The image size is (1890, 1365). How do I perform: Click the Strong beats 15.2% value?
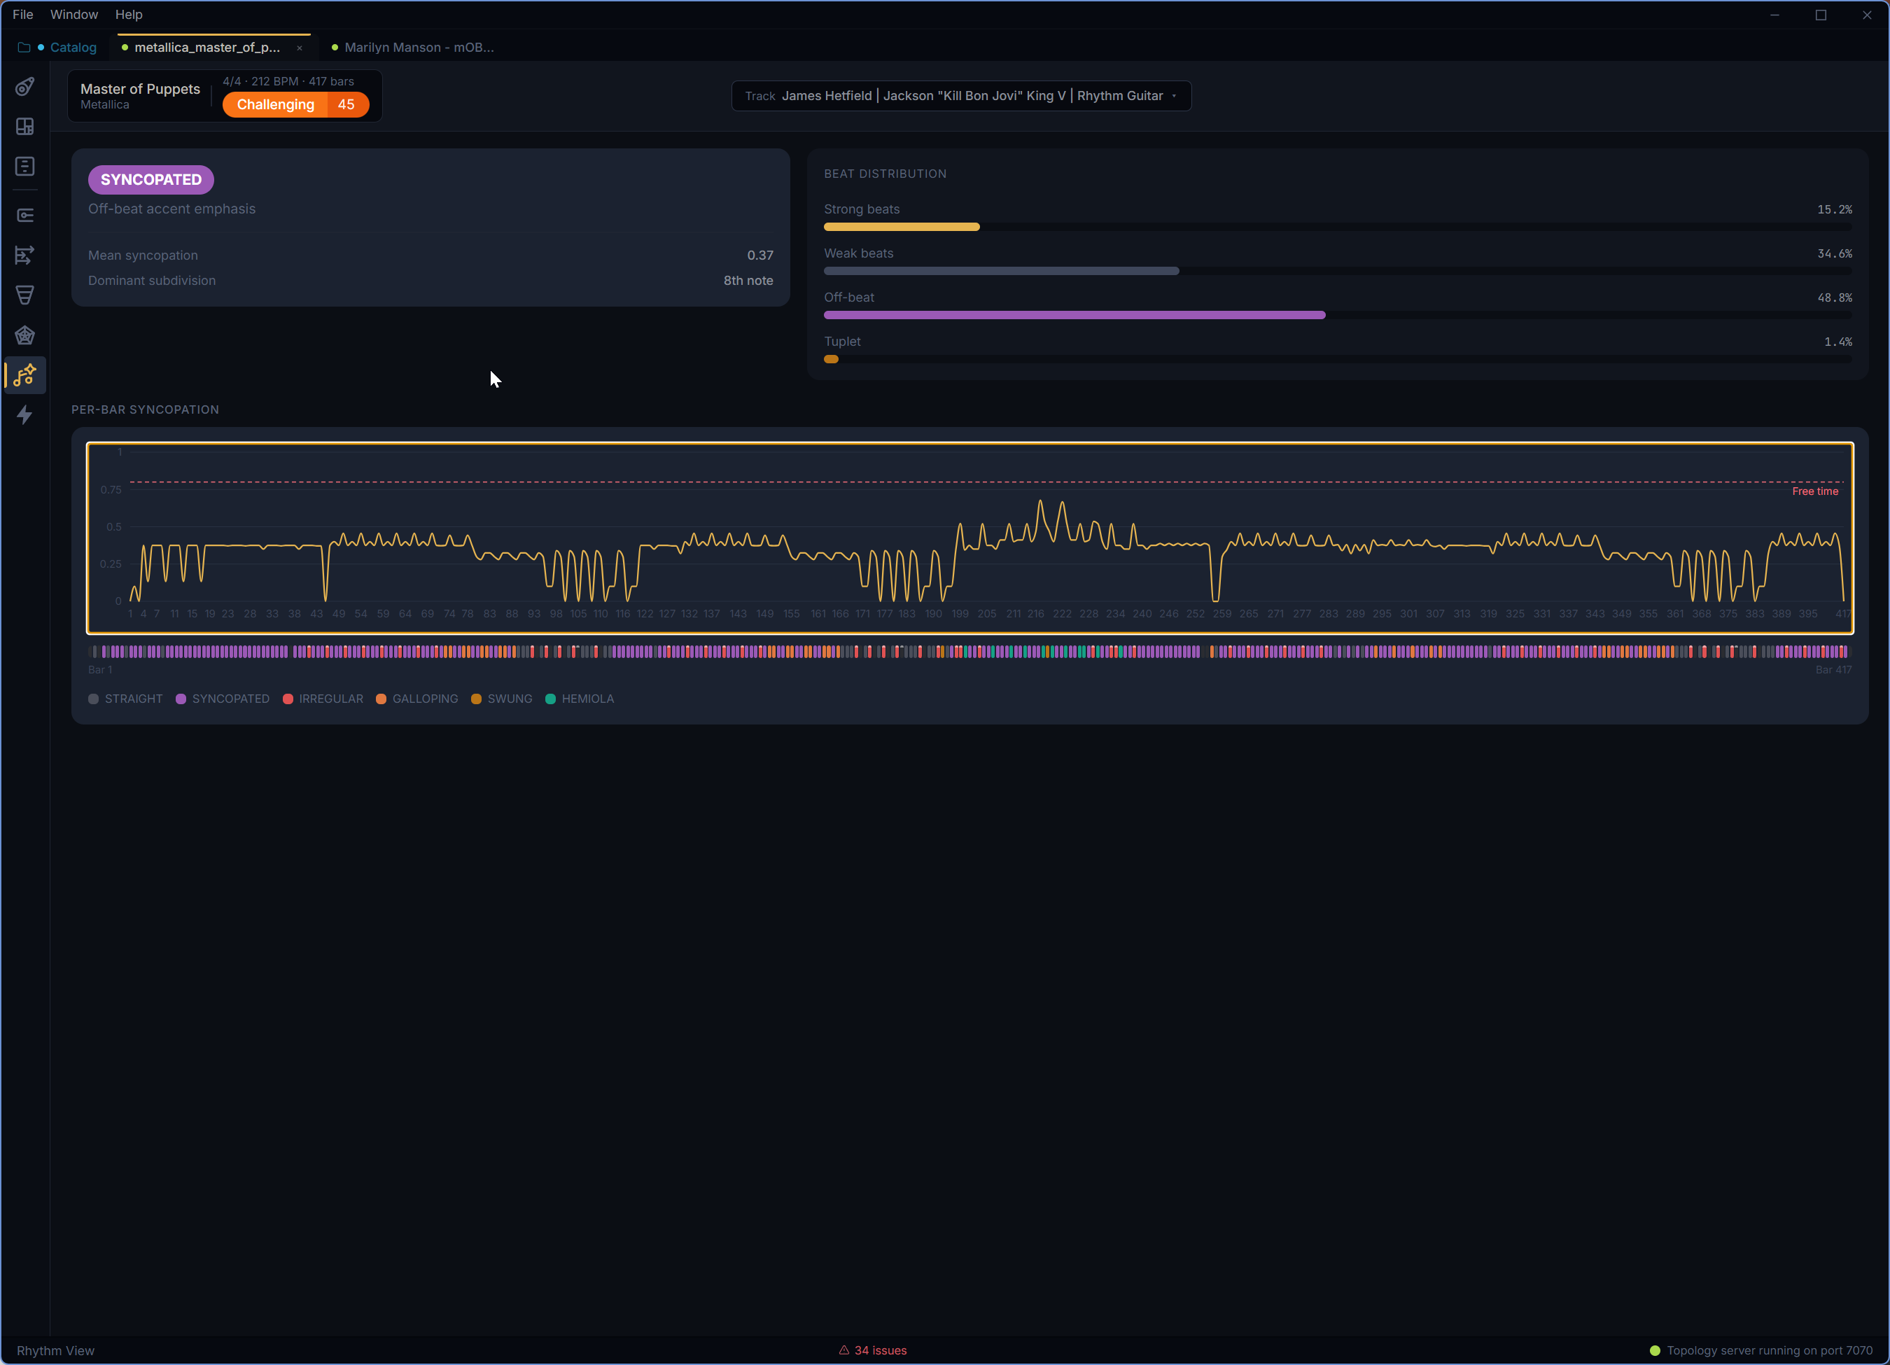(1834, 209)
